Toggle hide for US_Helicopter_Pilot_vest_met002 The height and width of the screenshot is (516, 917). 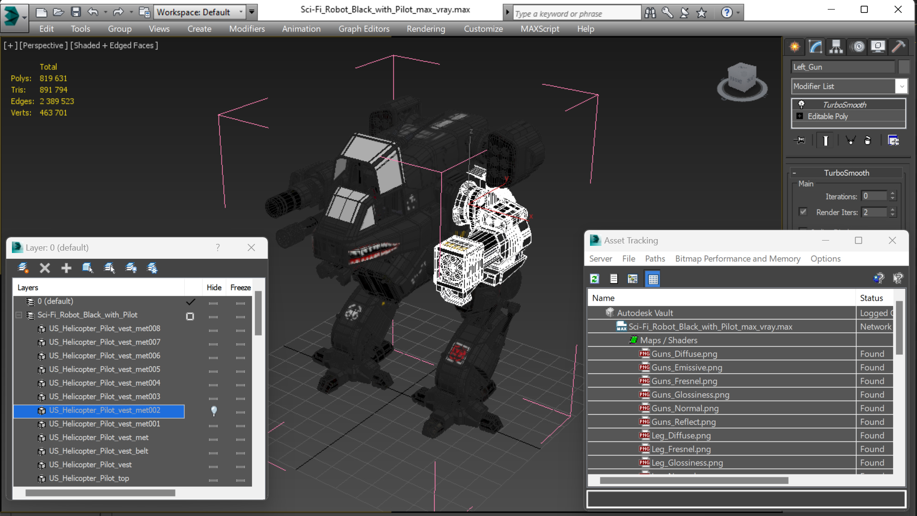click(214, 411)
